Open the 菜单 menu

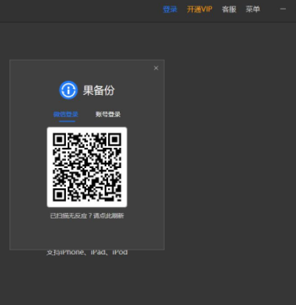[252, 9]
